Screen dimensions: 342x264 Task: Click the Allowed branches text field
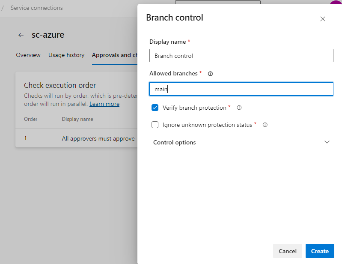pos(241,89)
